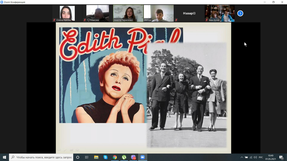Click the battery icon in the tray

(246, 157)
